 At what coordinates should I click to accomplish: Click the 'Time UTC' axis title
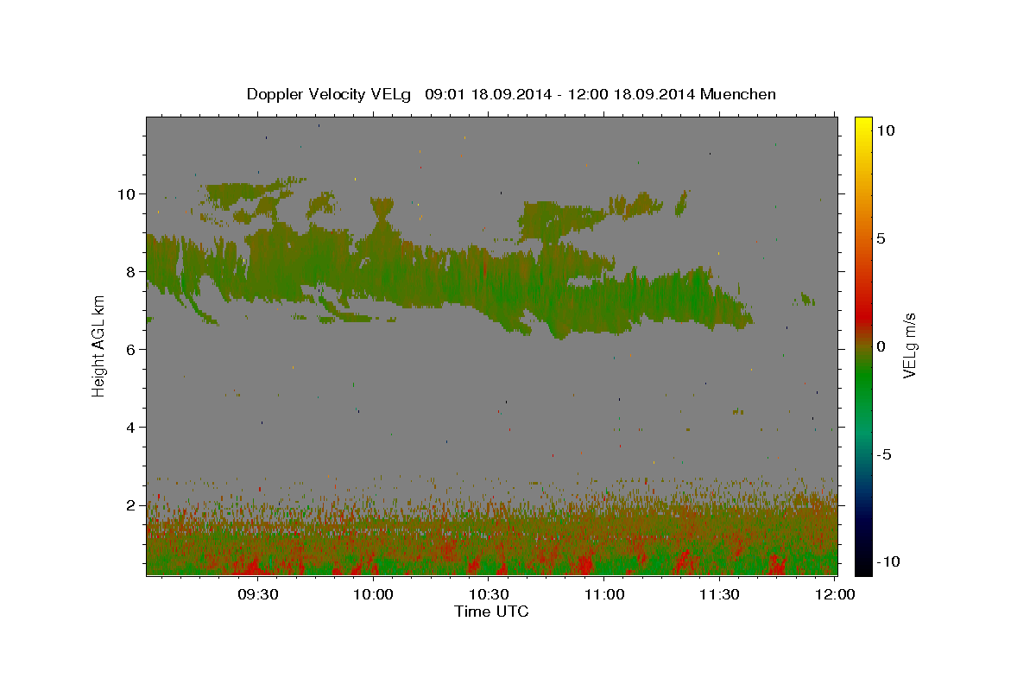point(491,612)
